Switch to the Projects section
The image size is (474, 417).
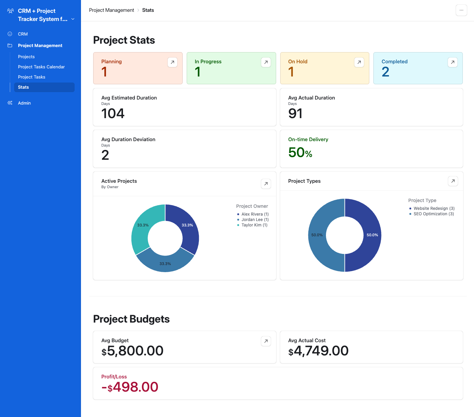tap(26, 57)
